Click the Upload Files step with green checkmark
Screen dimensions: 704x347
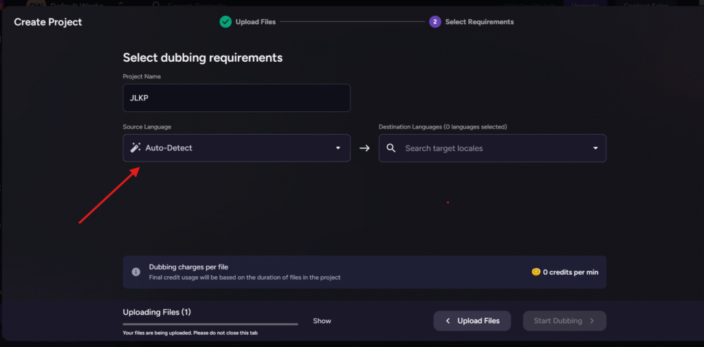click(247, 21)
